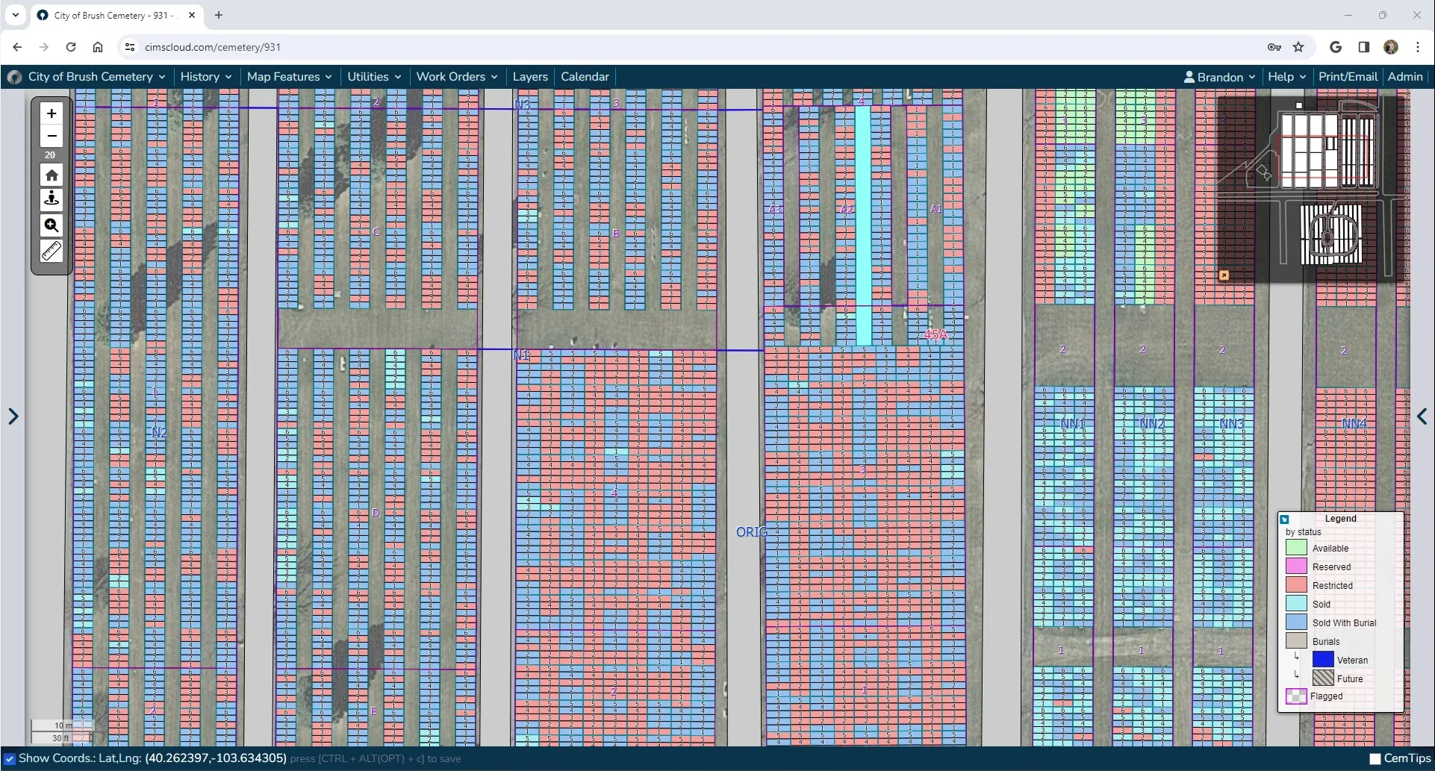This screenshot has height=771, width=1435.
Task: Click the overview minimap thumbnail
Action: click(x=1310, y=189)
